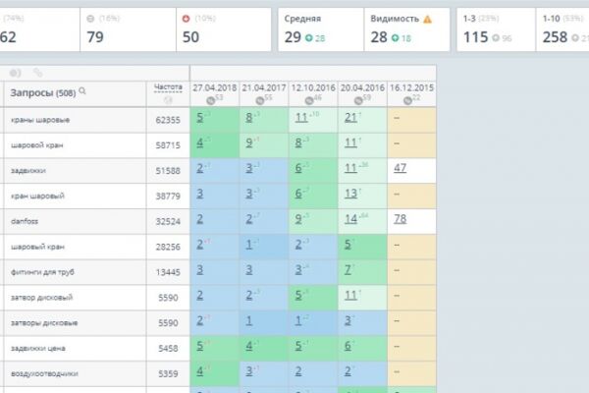Click the green up icon beside Средняя 29
Screen dimensions: 589x393
[309, 37]
